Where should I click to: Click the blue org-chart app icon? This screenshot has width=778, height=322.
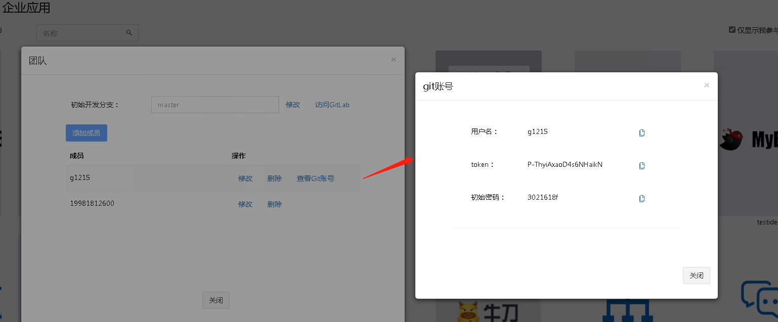click(x=628, y=310)
